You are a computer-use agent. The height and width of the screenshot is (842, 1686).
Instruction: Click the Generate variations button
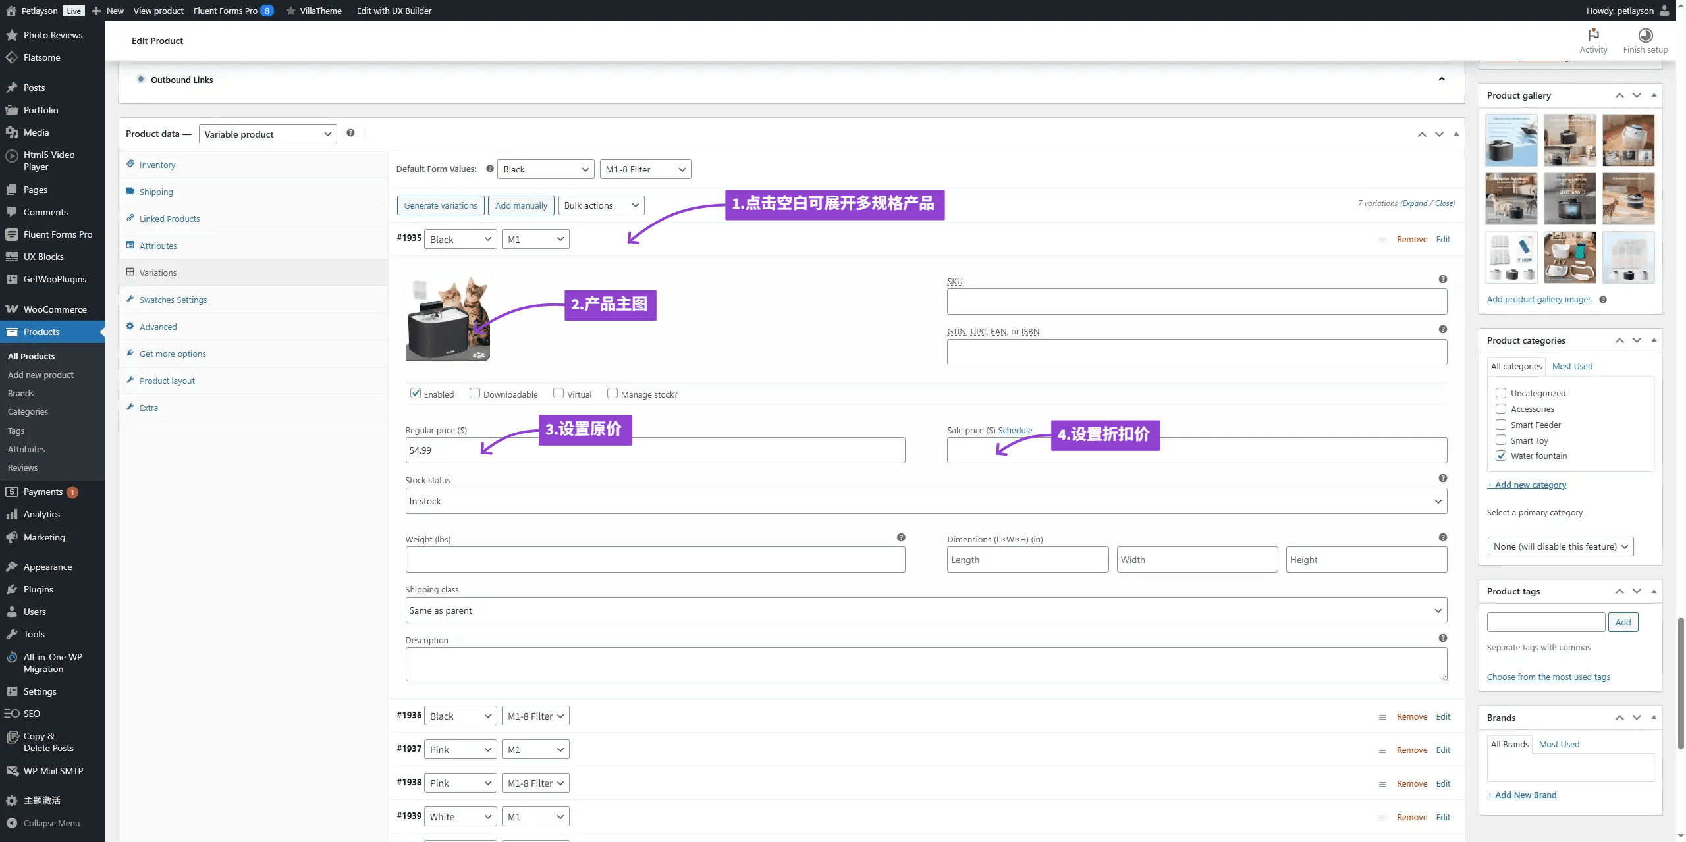(440, 205)
